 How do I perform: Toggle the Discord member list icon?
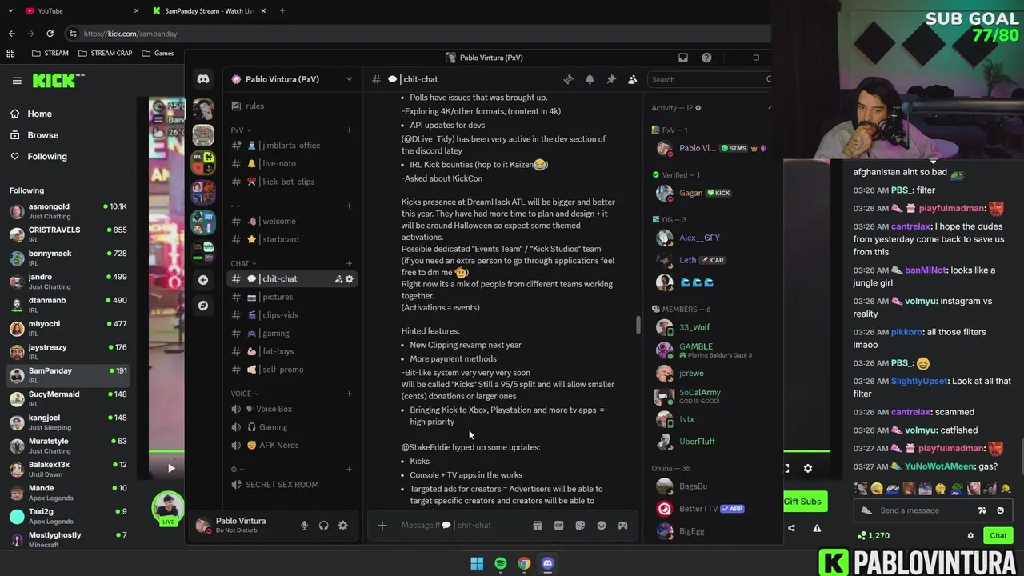(x=632, y=79)
